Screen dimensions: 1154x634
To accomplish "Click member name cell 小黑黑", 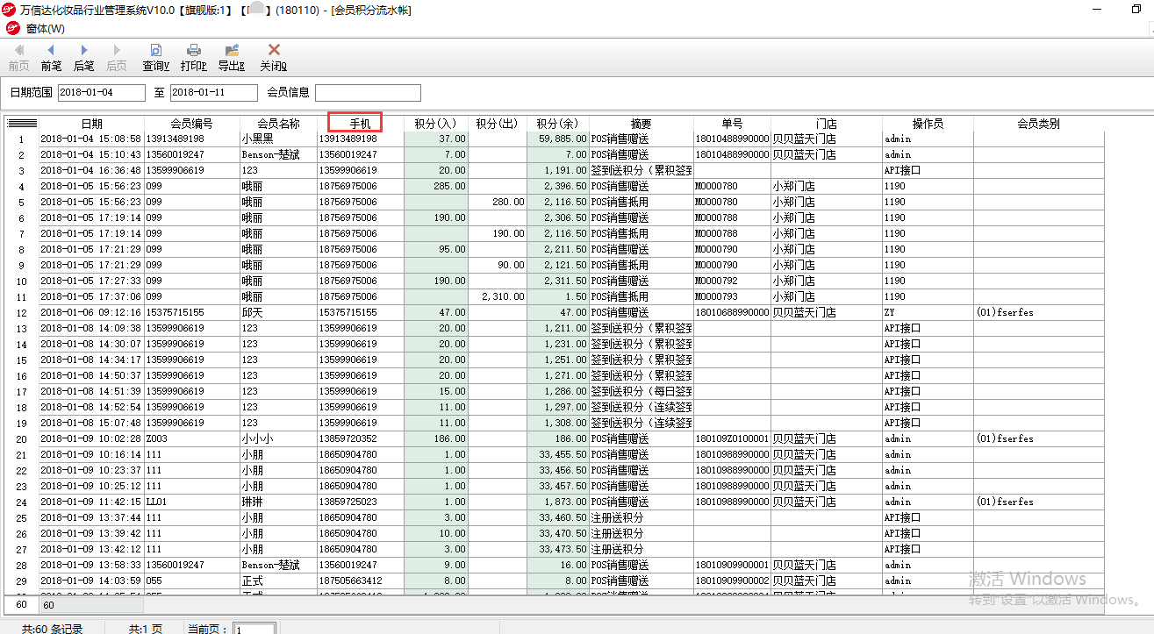I will 278,139.
